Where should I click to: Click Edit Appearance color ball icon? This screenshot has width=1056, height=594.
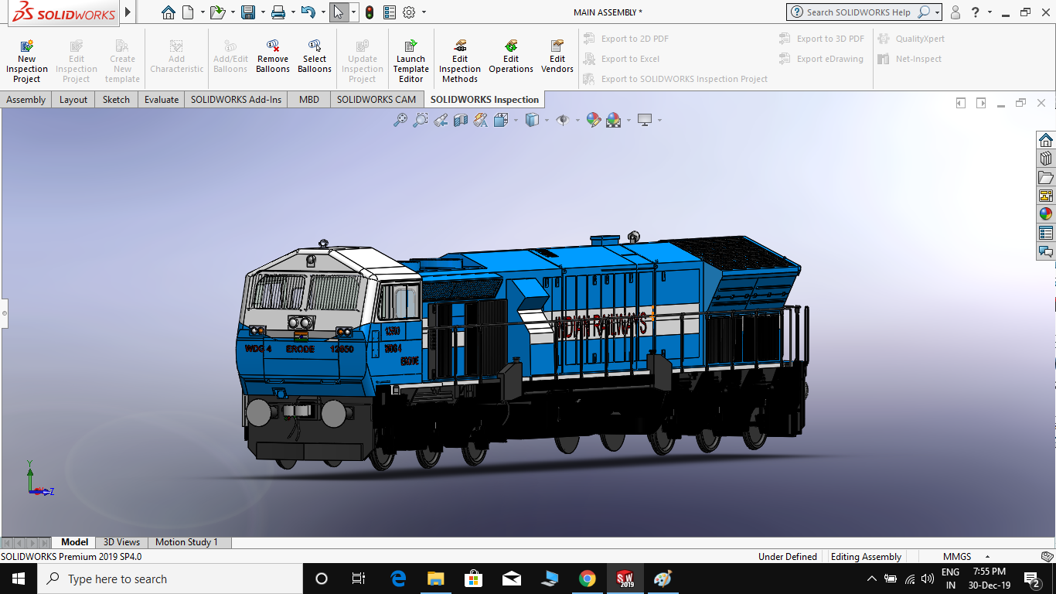pos(594,120)
